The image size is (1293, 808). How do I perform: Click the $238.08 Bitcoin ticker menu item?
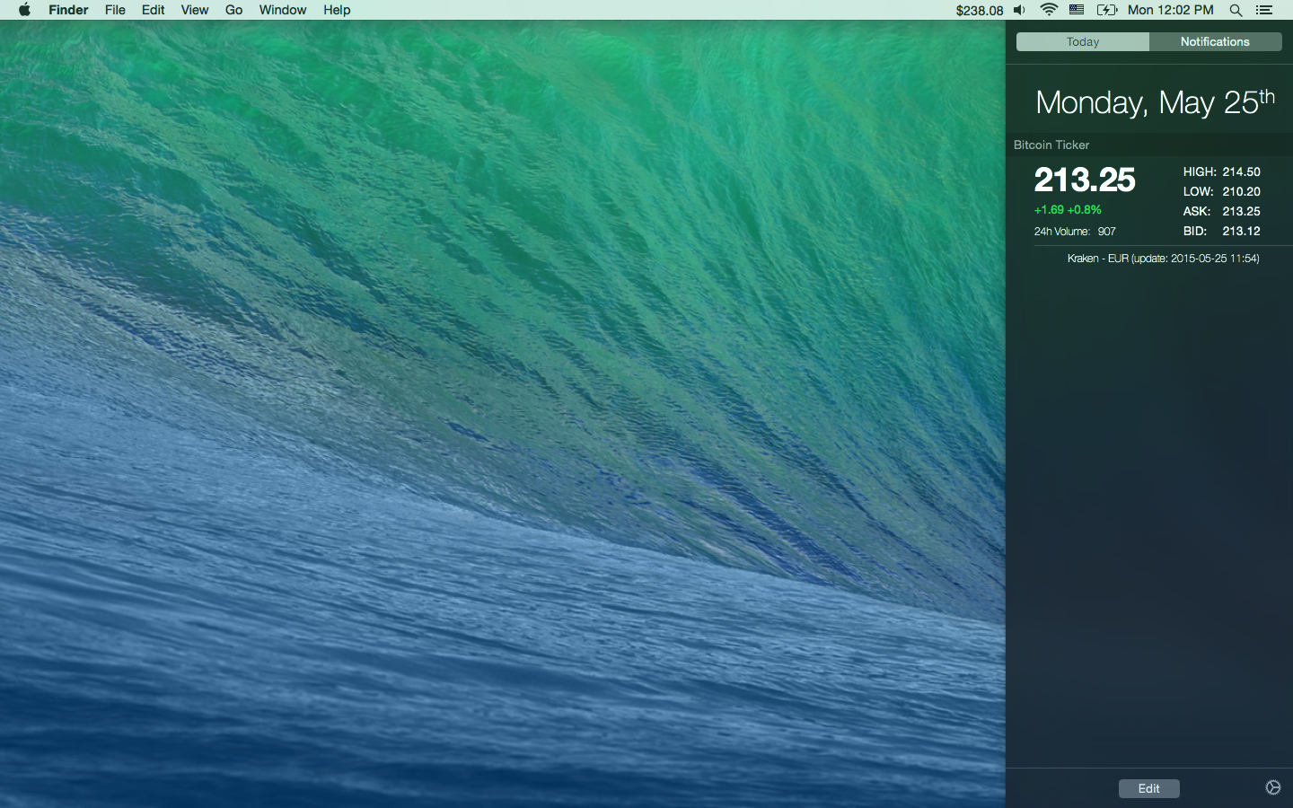coord(978,10)
